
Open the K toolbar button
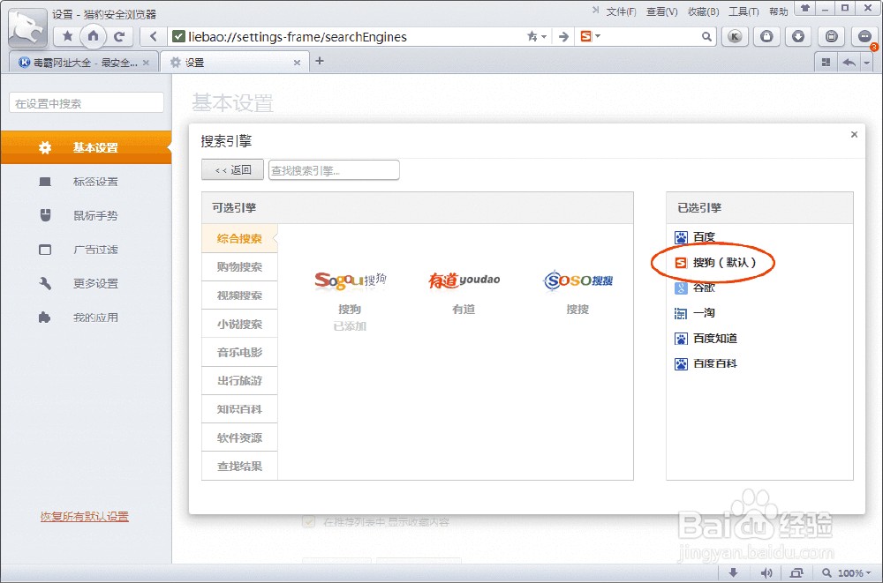(735, 36)
